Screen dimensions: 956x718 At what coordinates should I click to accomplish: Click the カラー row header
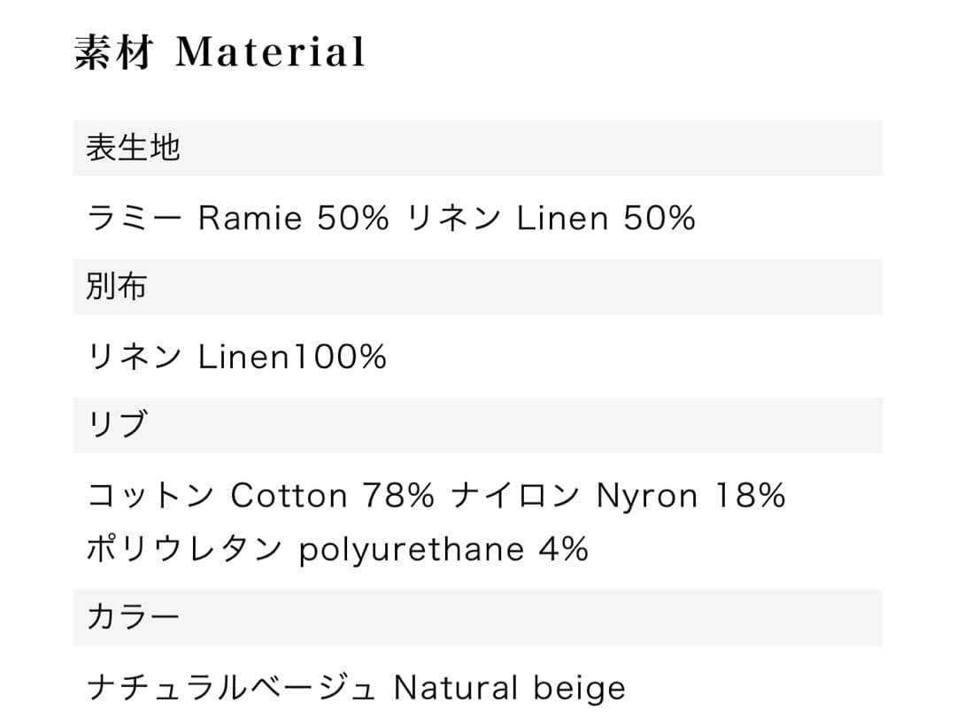point(133,616)
